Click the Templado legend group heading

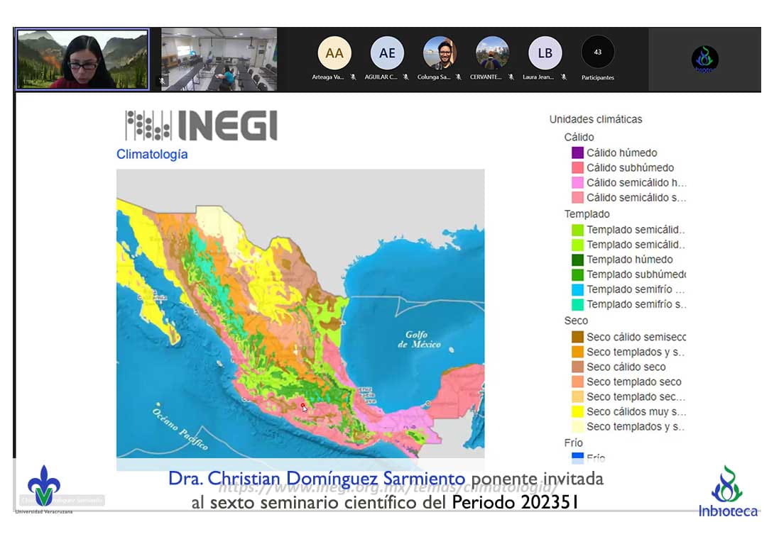tap(587, 213)
